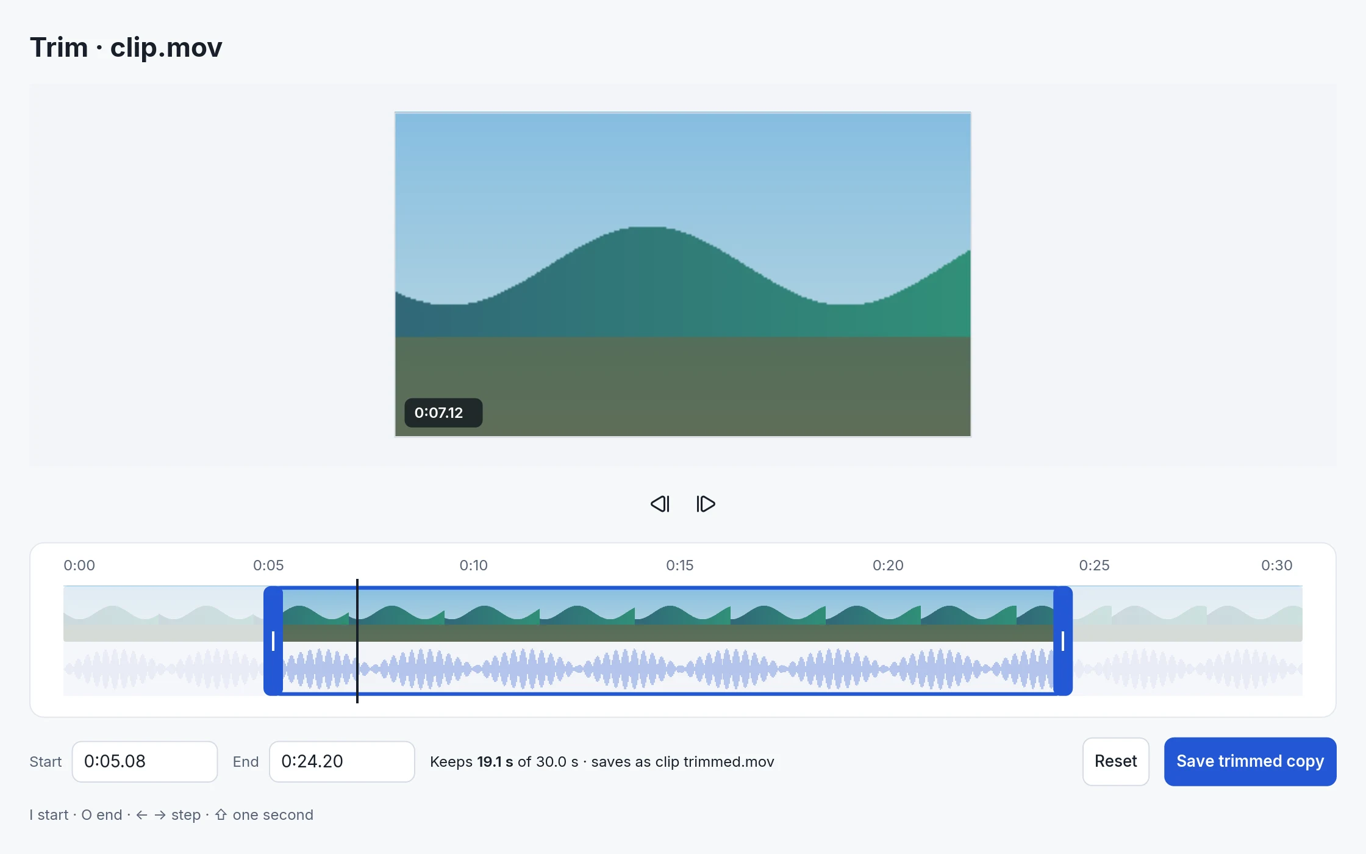
Task: Click the 'Trim · clip.mov' heading
Action: click(x=126, y=48)
